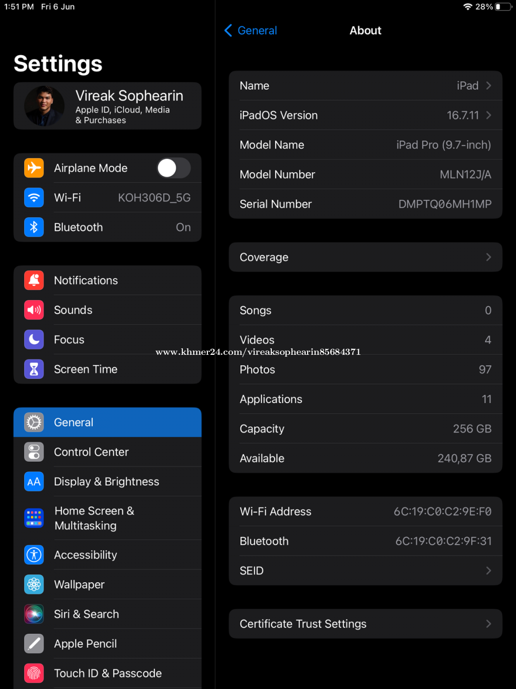Tap the Apple Pencil icon
The height and width of the screenshot is (689, 516).
pos(34,643)
